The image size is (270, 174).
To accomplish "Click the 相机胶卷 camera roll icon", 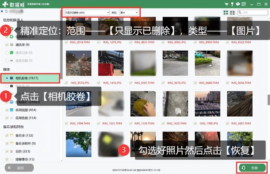I will coord(11,78).
